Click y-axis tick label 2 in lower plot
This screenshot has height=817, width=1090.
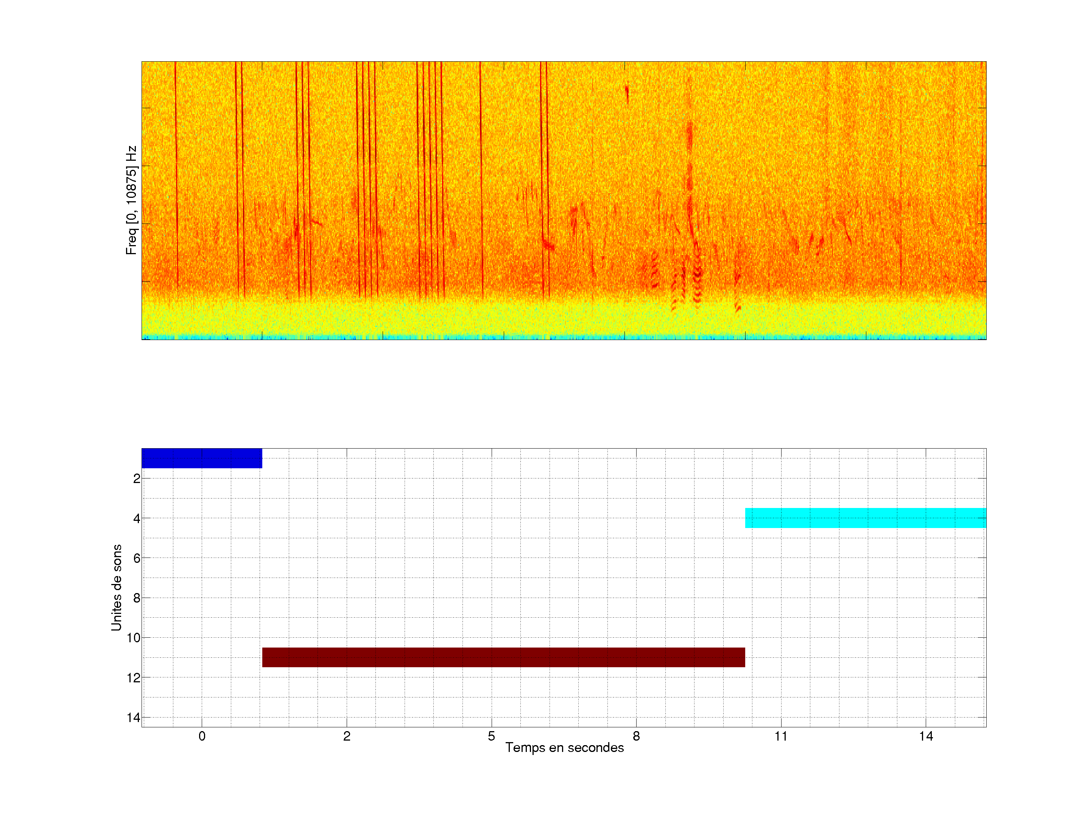[x=137, y=479]
